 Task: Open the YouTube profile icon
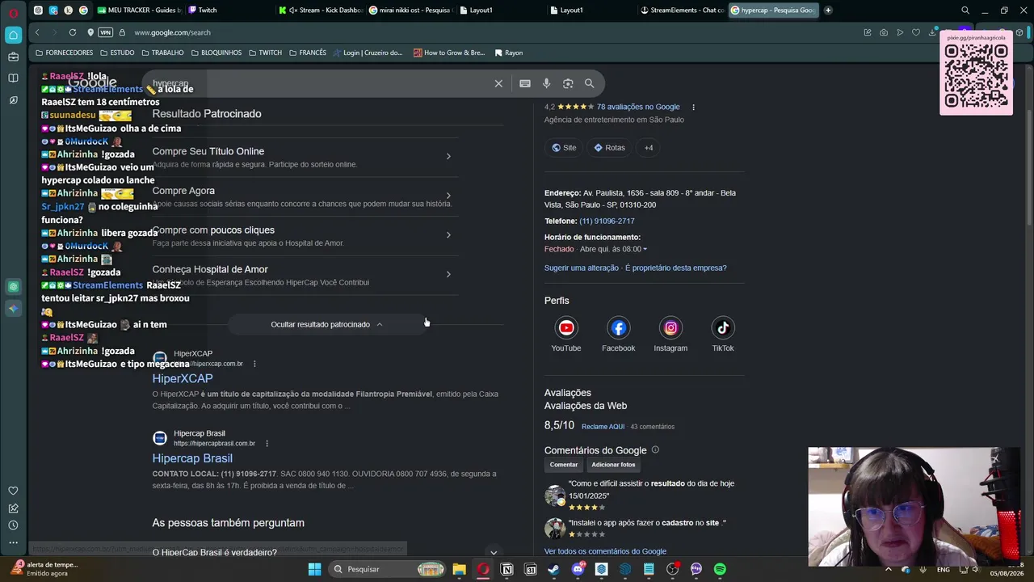566,327
